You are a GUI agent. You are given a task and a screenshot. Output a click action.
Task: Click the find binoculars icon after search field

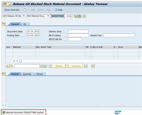click(x=42, y=66)
